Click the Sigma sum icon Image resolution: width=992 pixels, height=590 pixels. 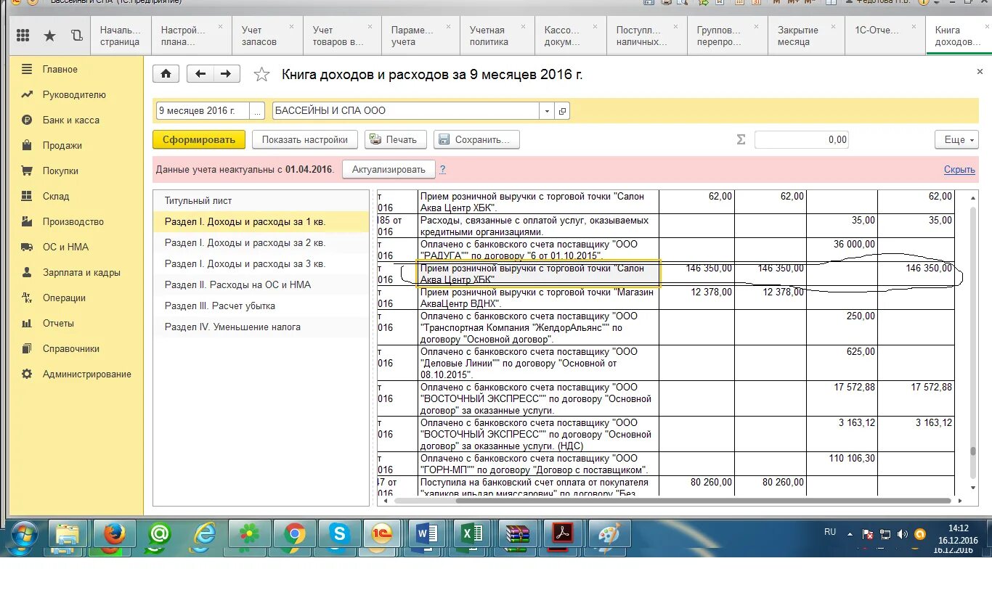[741, 139]
